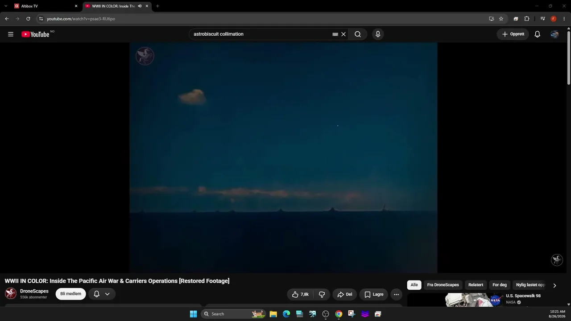View site information icon in address bar
Viewport: 571px width, 321px height.
[x=41, y=19]
